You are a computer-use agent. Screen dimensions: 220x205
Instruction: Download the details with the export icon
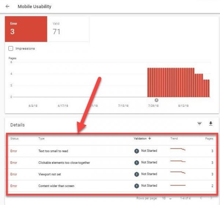click(210, 124)
